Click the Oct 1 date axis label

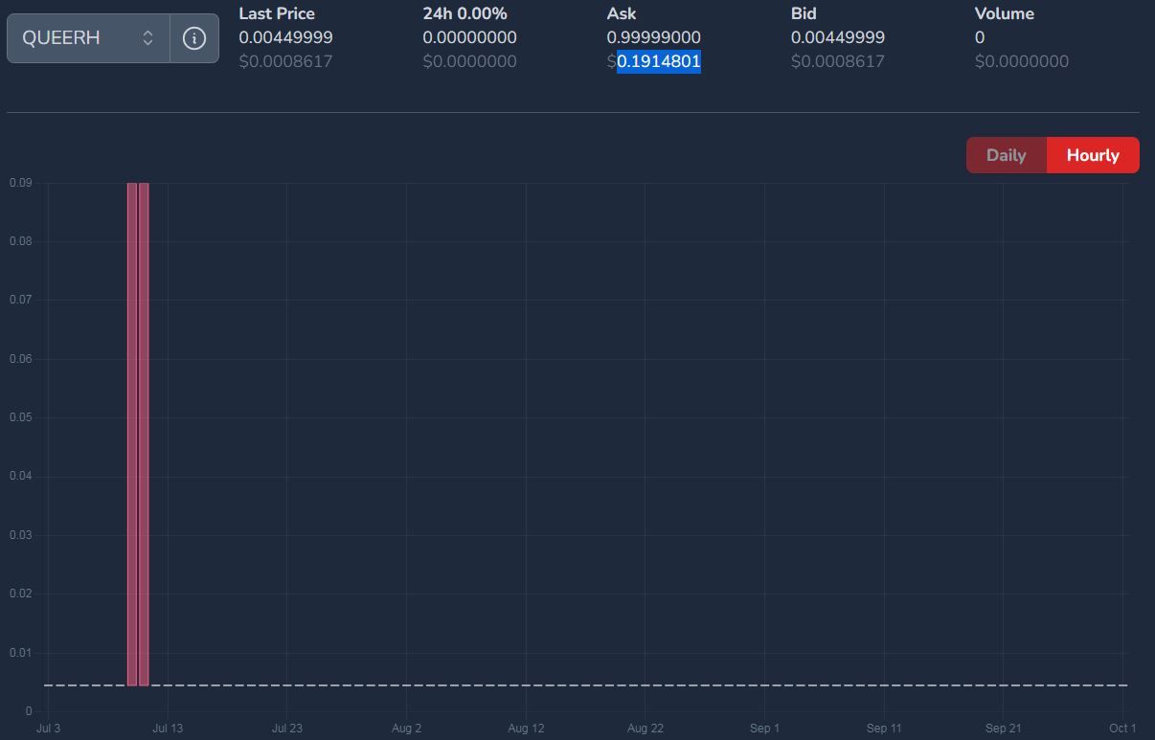(1122, 729)
